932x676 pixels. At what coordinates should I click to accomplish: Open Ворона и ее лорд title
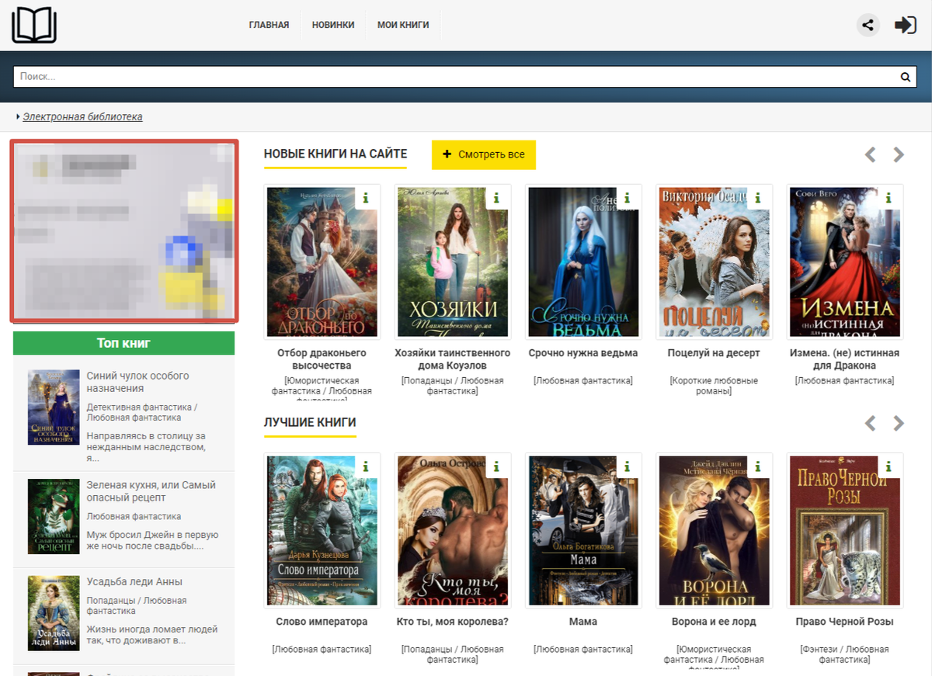point(714,622)
